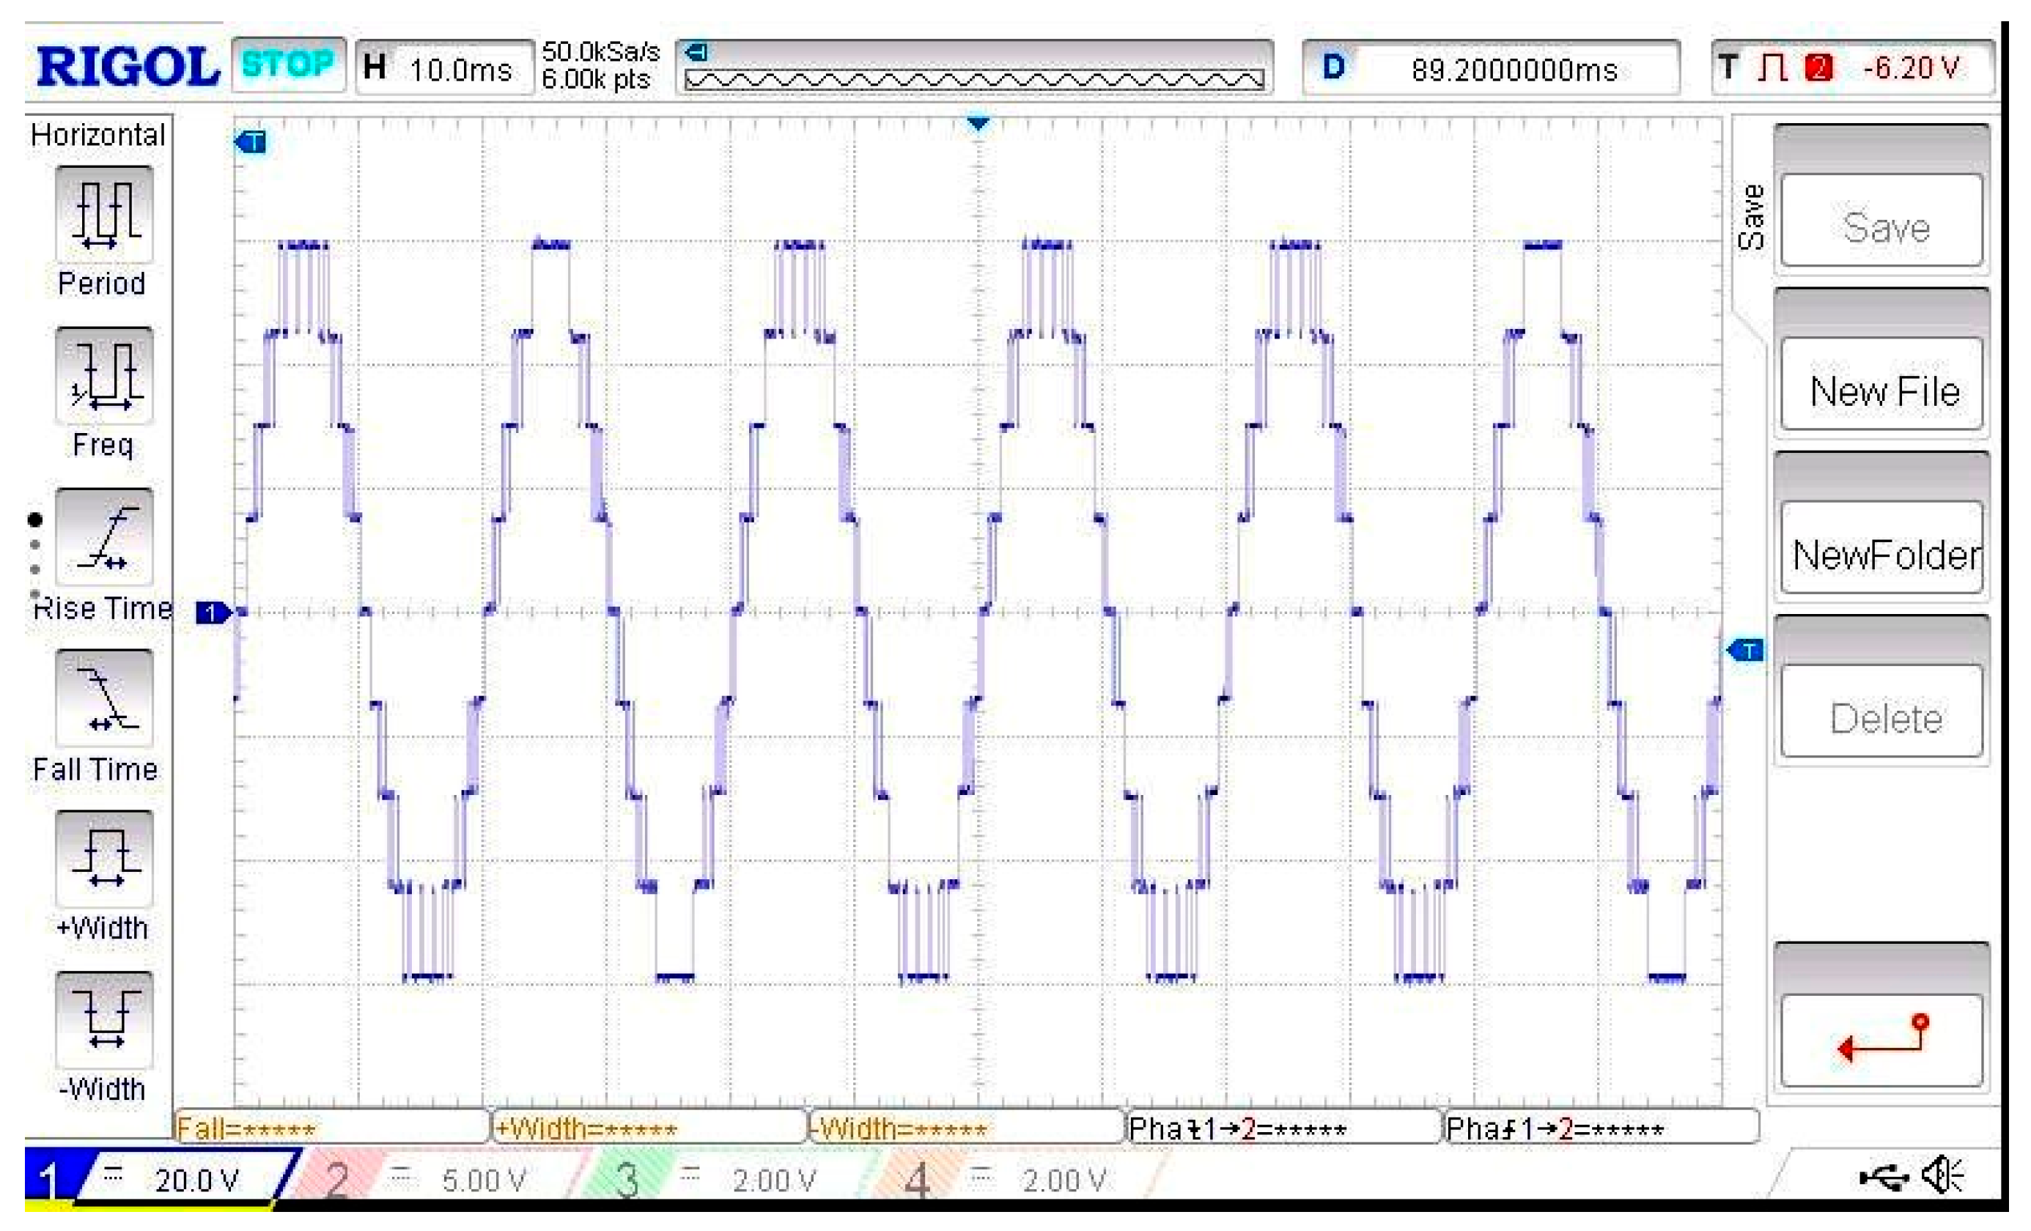Select the Freq measurement icon
This screenshot has height=1231, width=2031.
104,376
